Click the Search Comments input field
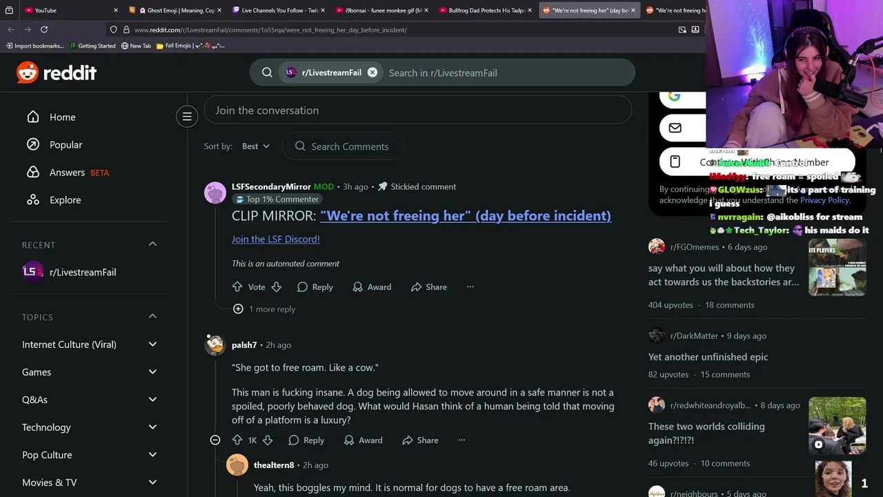This screenshot has width=883, height=497. tap(343, 146)
